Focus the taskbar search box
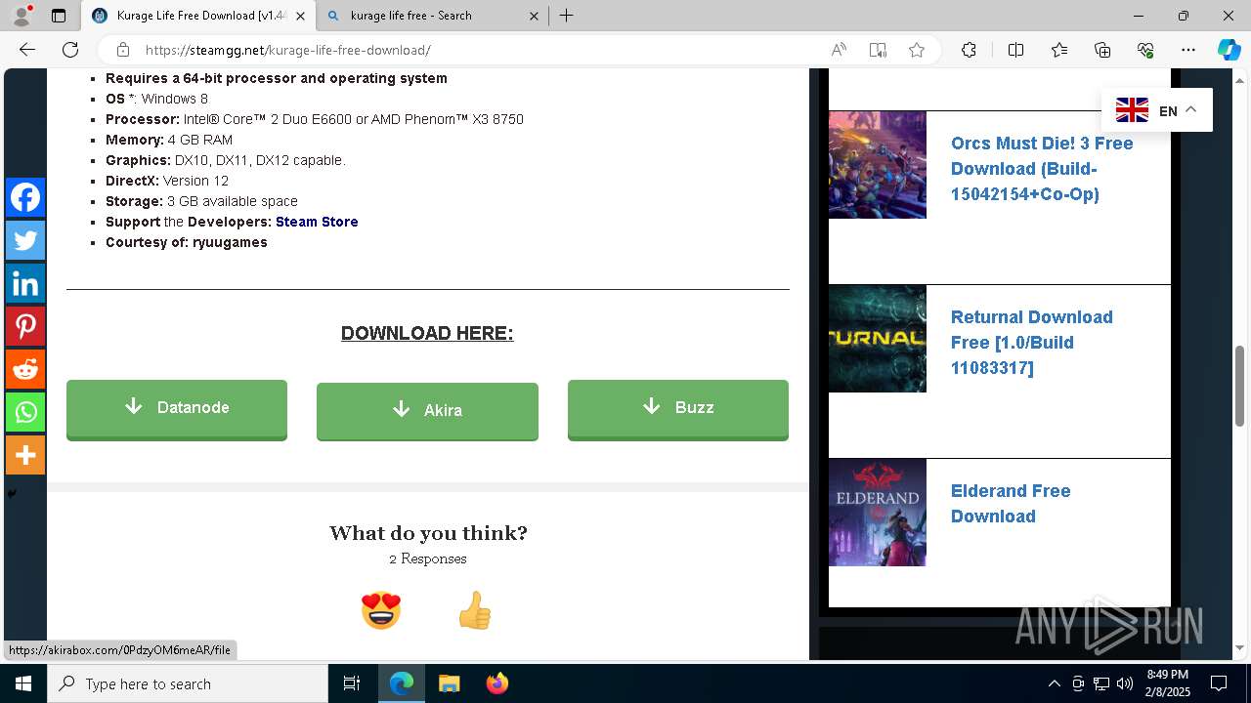 (x=188, y=683)
